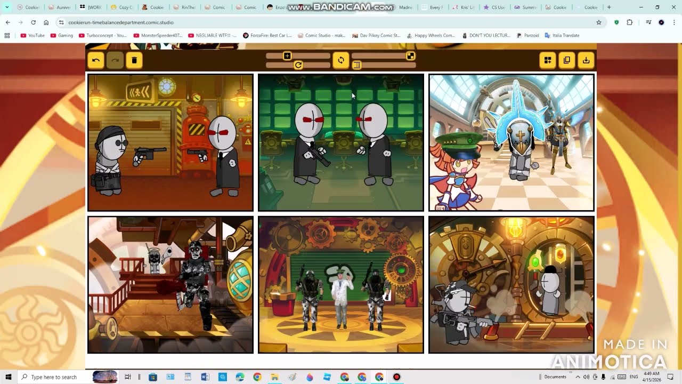This screenshot has height=384, width=682.
Task: Select the panel with skeleton soldier on stairs
Action: point(170,285)
